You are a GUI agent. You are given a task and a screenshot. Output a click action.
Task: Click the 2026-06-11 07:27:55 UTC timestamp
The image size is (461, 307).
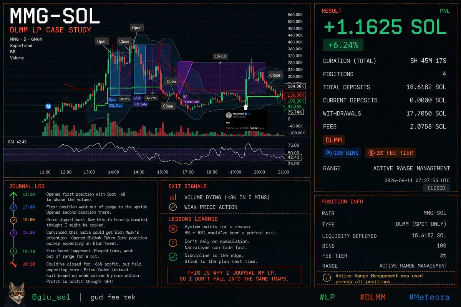click(416, 180)
